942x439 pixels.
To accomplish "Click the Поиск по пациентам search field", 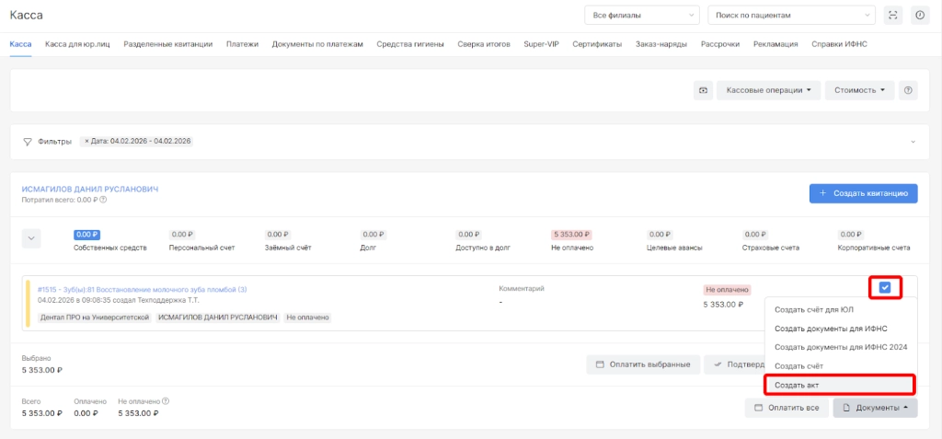I will (x=791, y=16).
